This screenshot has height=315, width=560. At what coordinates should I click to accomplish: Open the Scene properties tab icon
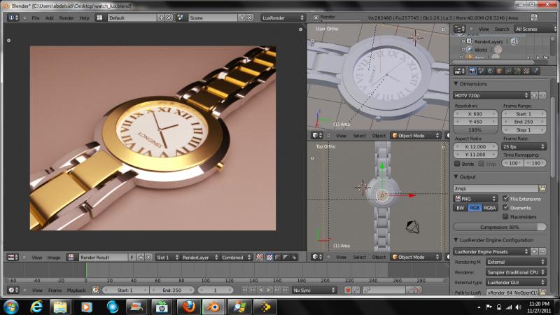[482, 71]
